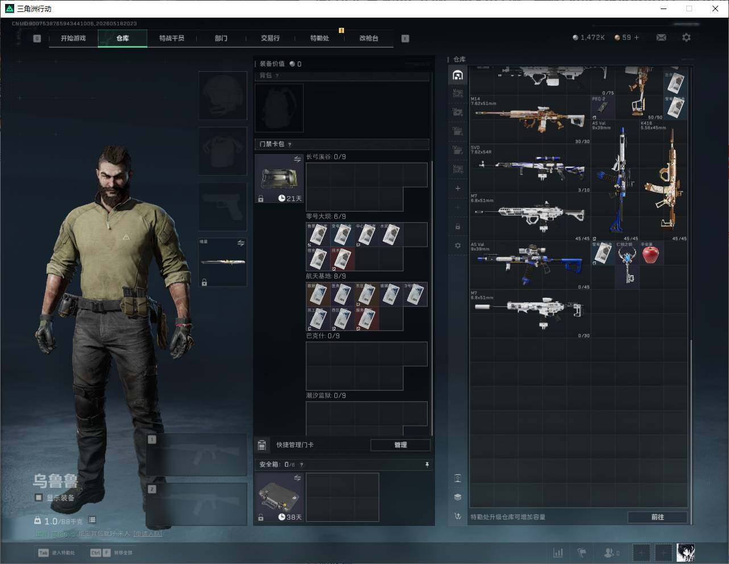
Task: Toggle the 显示装备 checkbox
Action: click(39, 497)
